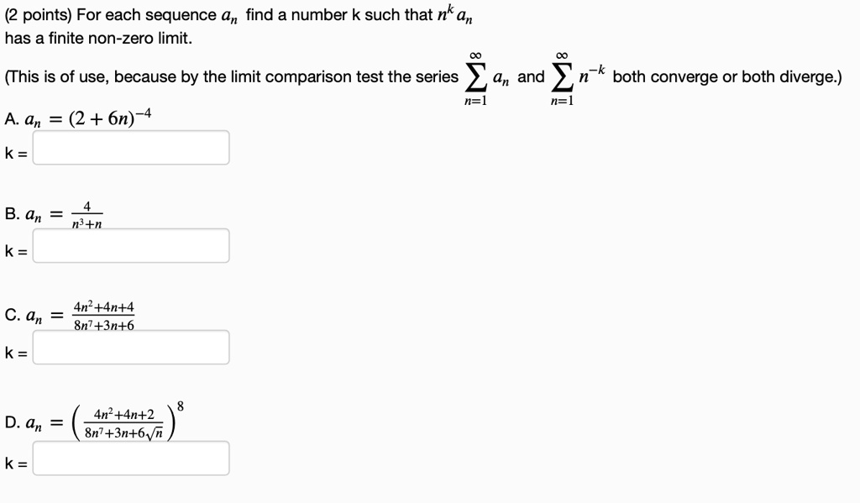Click inside the k field under sequence 4/(n^3+n)
This screenshot has height=503, width=860.
pos(131,245)
